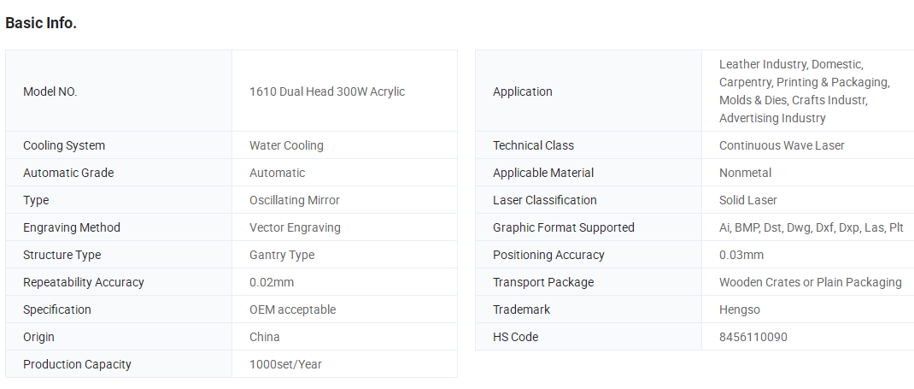Select the Oscillating Mirror value
The image size is (914, 389).
click(x=295, y=200)
